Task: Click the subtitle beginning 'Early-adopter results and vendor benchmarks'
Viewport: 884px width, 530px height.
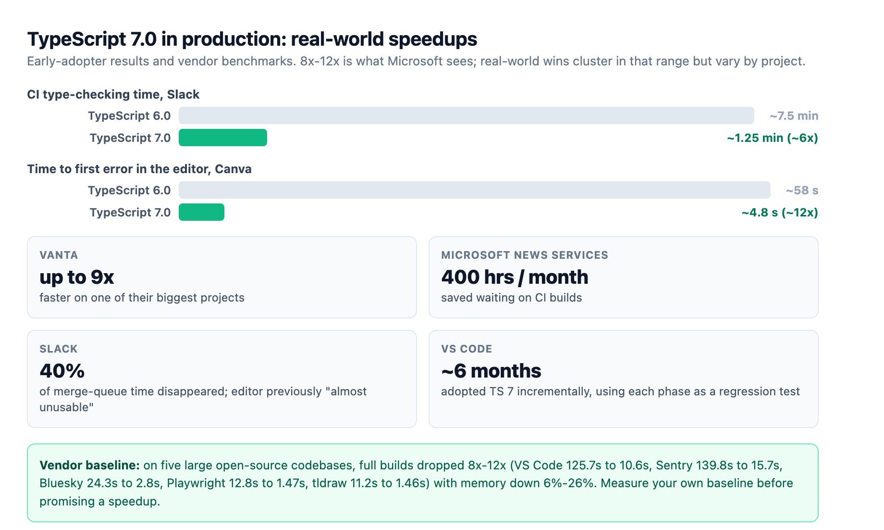Action: (x=416, y=62)
